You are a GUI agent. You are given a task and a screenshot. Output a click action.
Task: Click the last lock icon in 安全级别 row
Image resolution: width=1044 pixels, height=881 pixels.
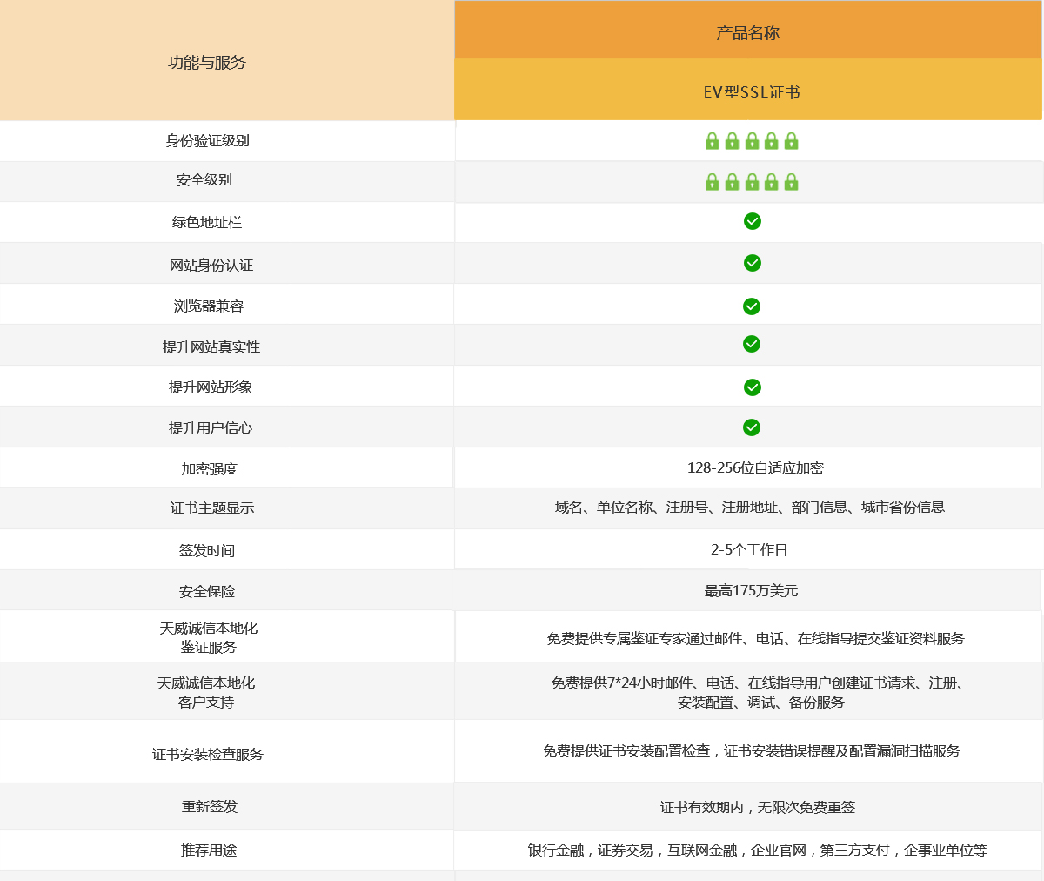point(791,182)
